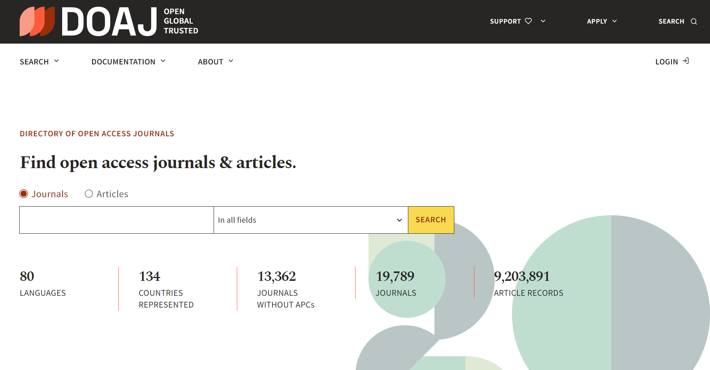Image resolution: width=710 pixels, height=370 pixels.
Task: Click the '19,789' journals number
Action: pyautogui.click(x=395, y=276)
